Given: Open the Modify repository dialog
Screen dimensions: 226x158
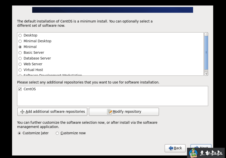Looking at the screenshot, I should [x=124, y=112].
